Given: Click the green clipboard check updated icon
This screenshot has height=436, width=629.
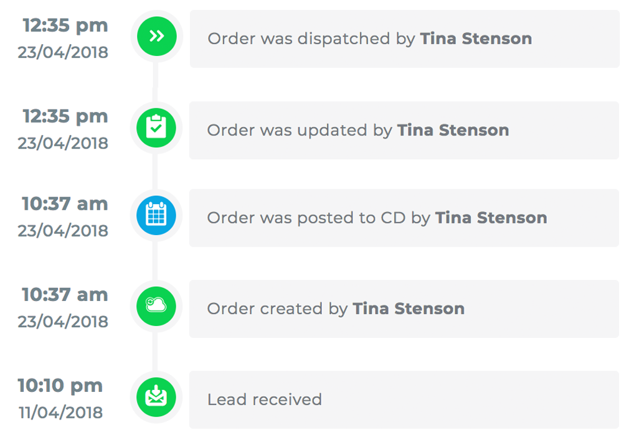Looking at the screenshot, I should tap(156, 127).
